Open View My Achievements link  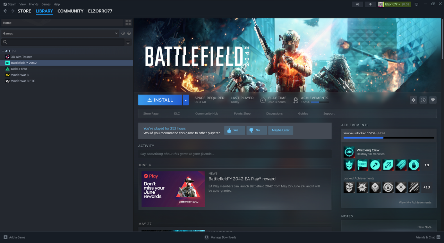[x=415, y=202]
